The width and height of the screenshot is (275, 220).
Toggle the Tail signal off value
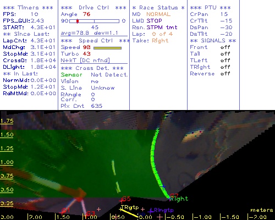[225, 54]
